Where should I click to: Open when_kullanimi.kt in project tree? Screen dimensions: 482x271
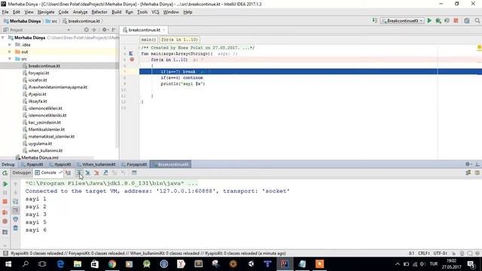point(45,151)
